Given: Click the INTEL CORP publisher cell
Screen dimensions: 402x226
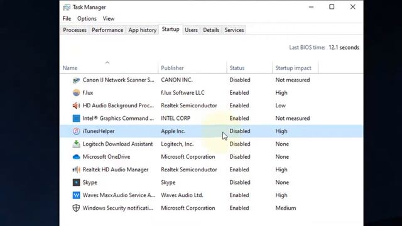Looking at the screenshot, I should tap(176, 119).
